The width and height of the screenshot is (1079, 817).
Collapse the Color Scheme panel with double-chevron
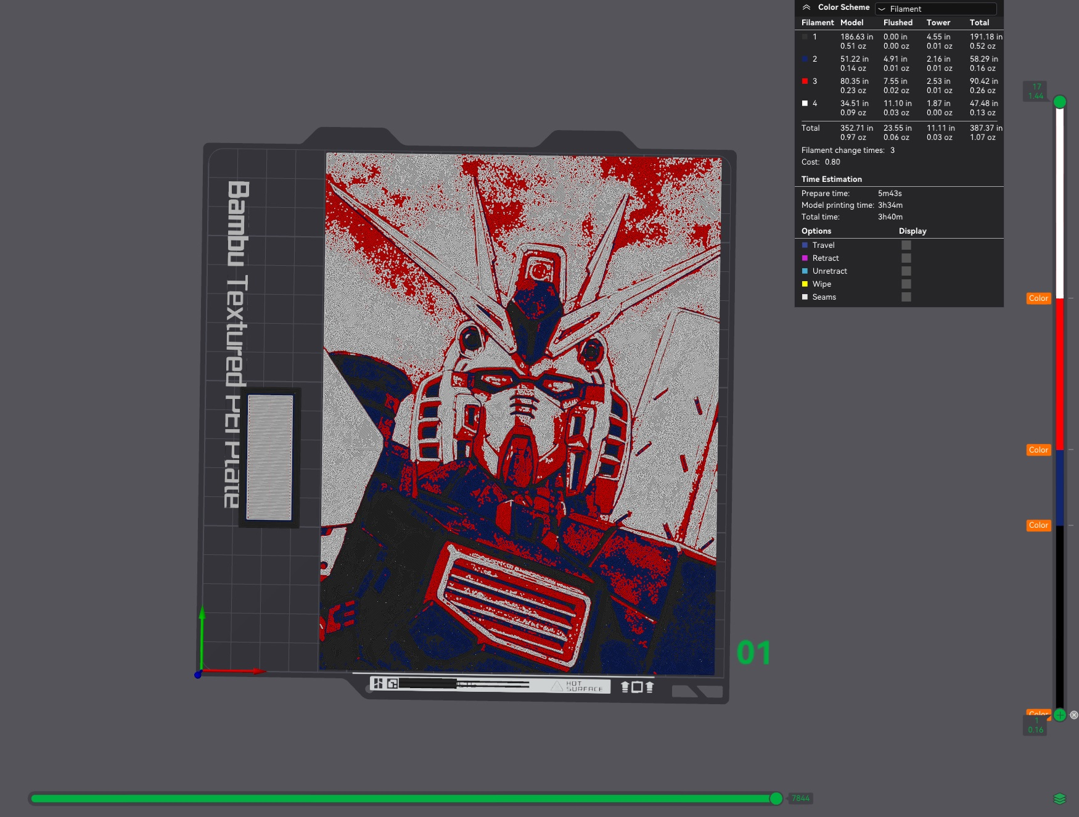click(x=806, y=7)
